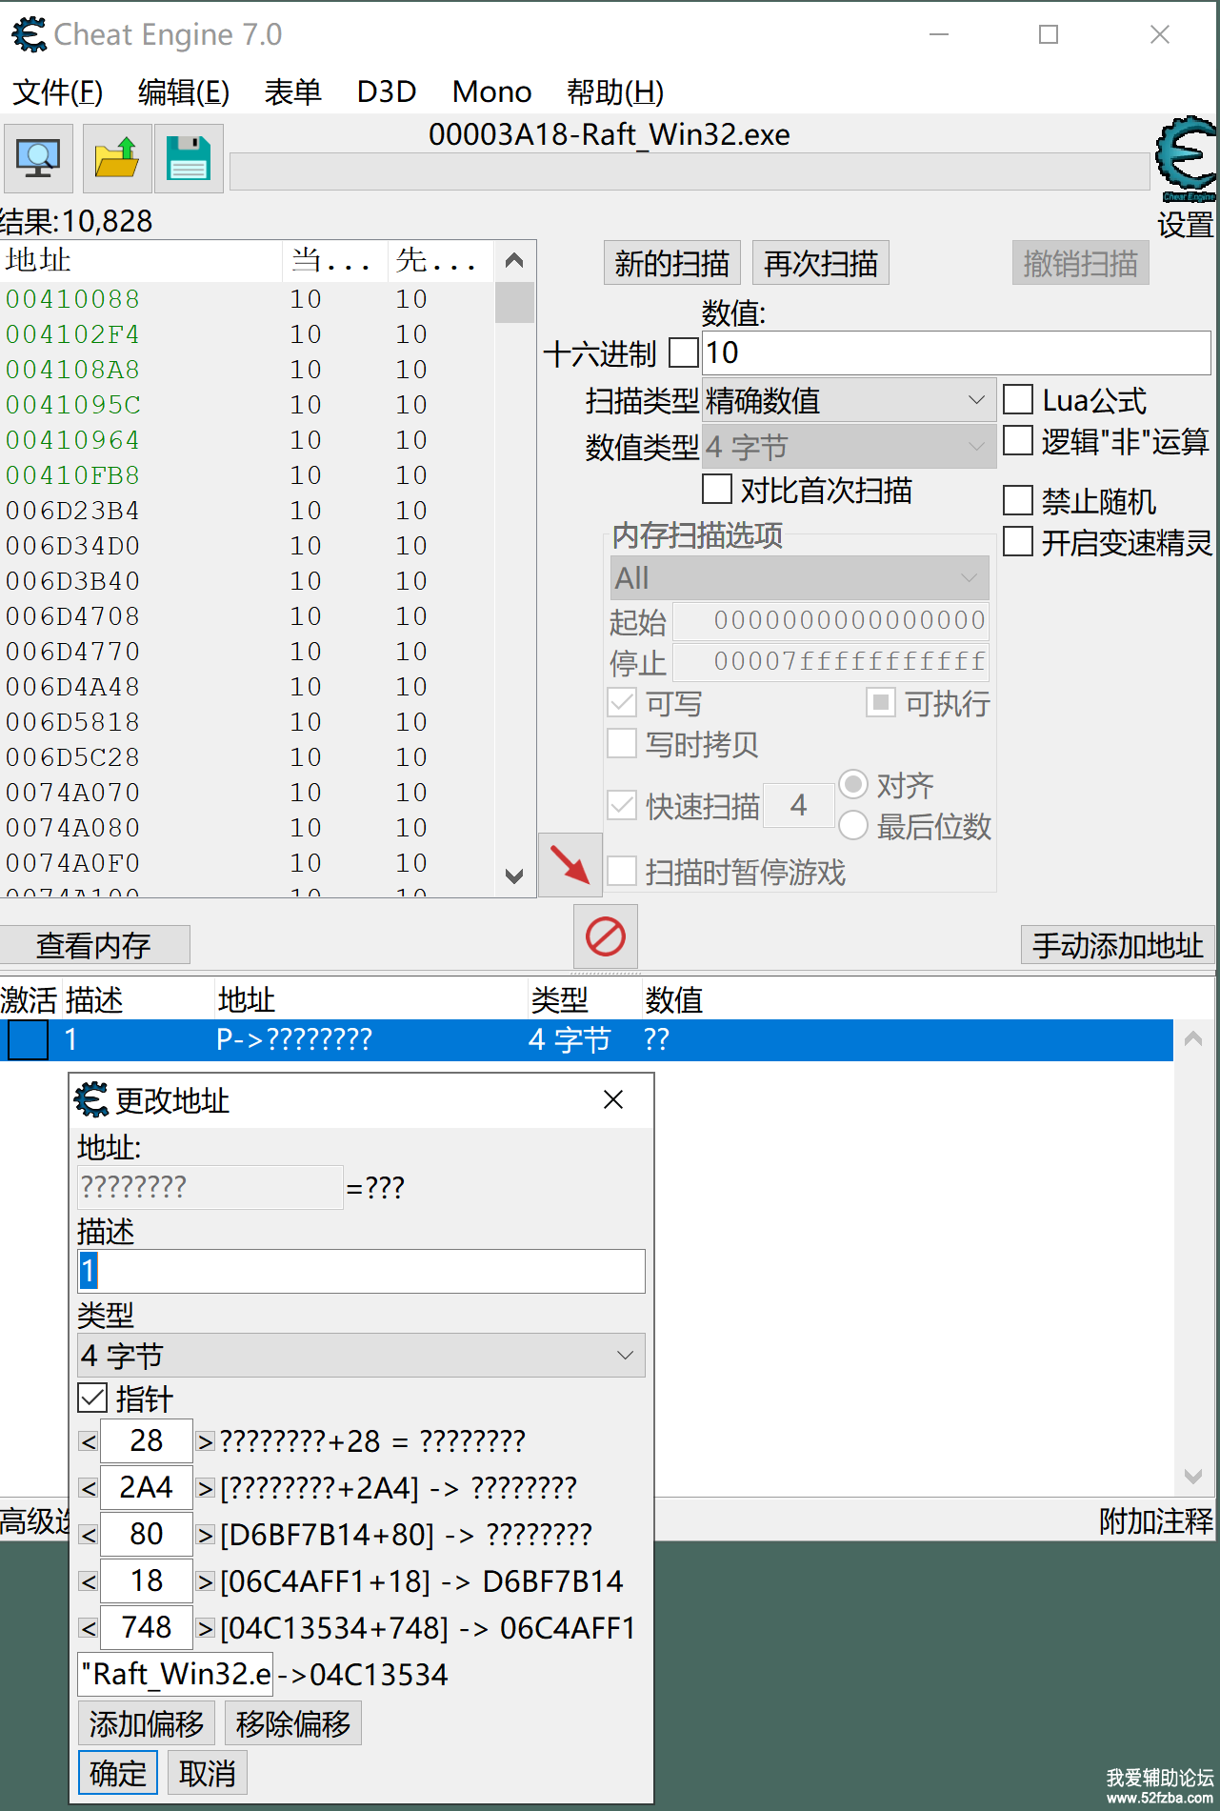The width and height of the screenshot is (1220, 1811).
Task: Enable the Lua公式 checkbox
Action: coord(1018,399)
